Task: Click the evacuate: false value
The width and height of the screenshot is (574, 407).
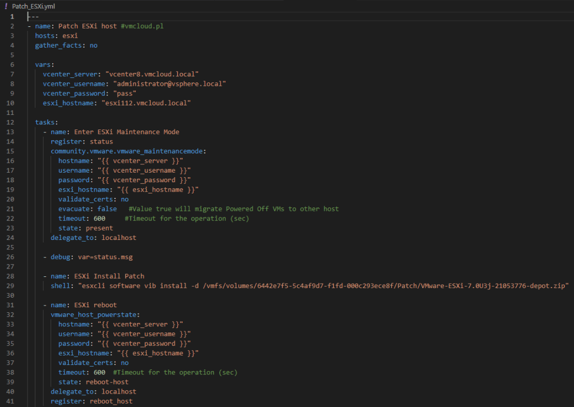Action: pos(107,209)
